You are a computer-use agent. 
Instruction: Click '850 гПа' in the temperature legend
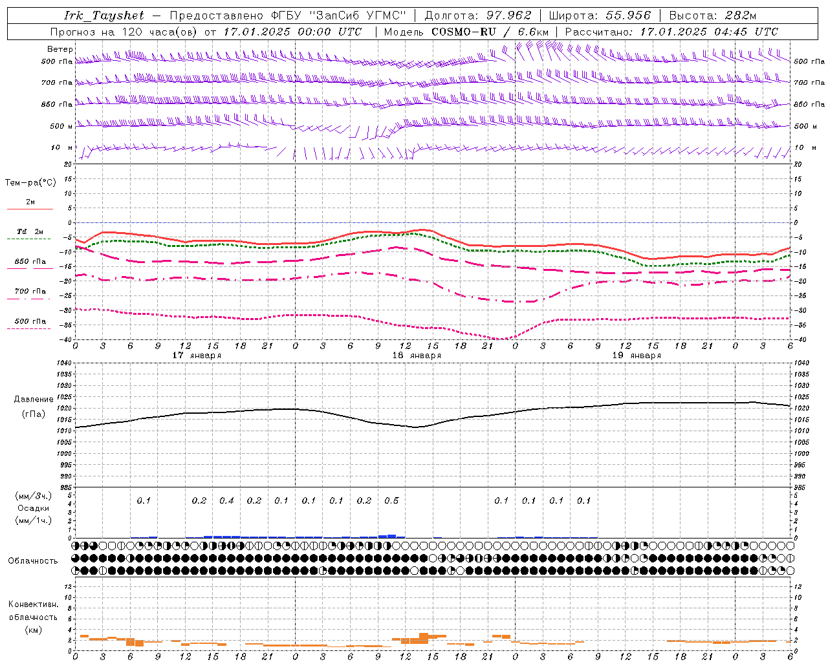coord(30,262)
